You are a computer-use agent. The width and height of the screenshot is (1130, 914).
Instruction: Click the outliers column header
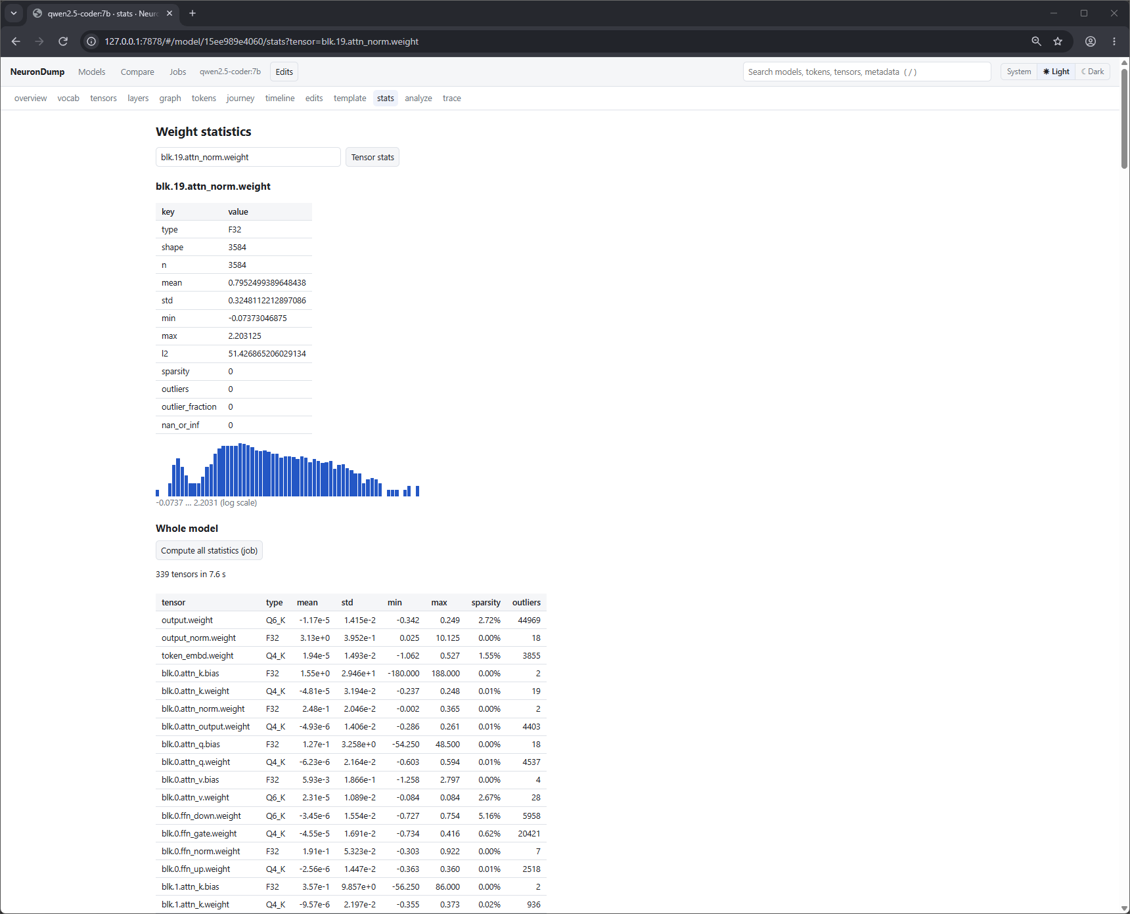click(x=526, y=602)
